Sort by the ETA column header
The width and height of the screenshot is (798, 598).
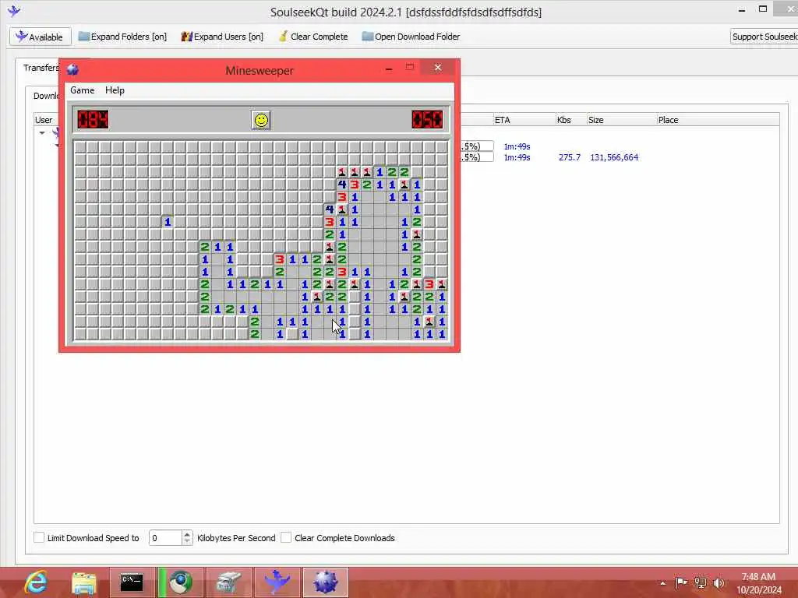524,120
